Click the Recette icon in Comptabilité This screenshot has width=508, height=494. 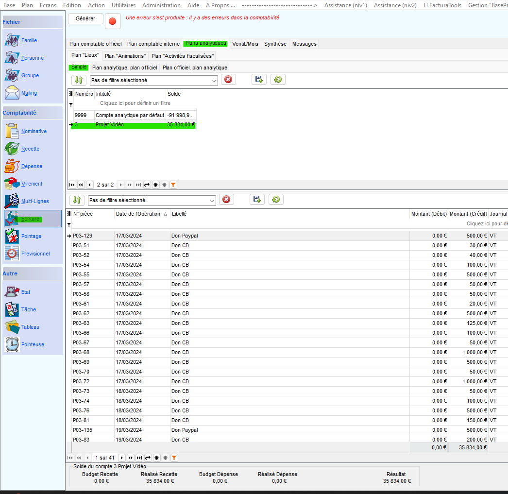12,149
